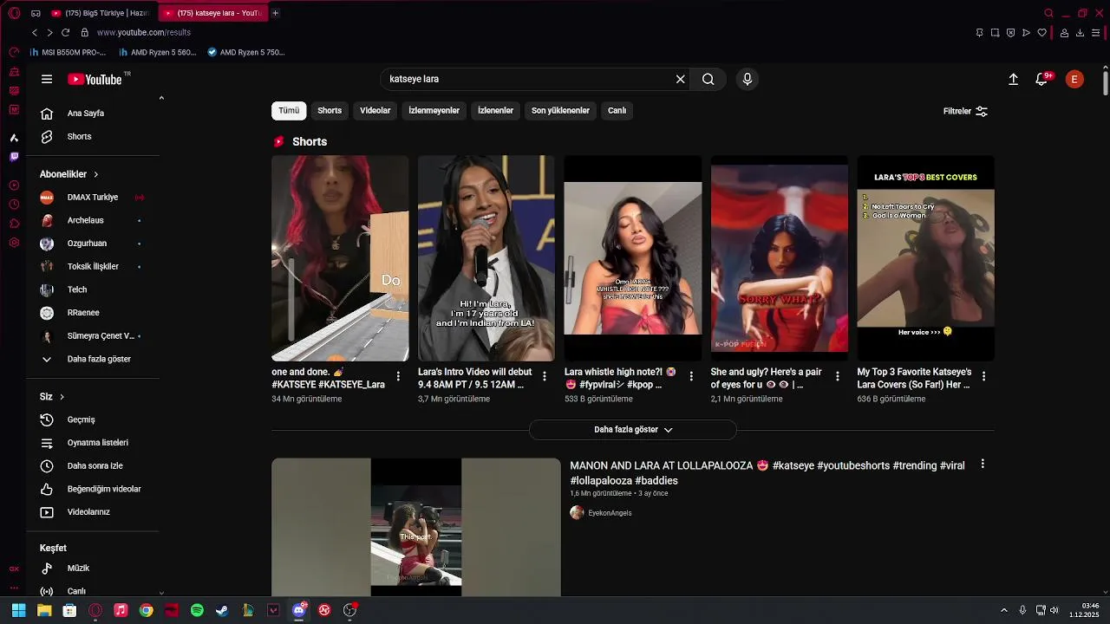The image size is (1110, 624).
Task: Select the Son yüklenenler filter chip
Action: pyautogui.click(x=561, y=111)
